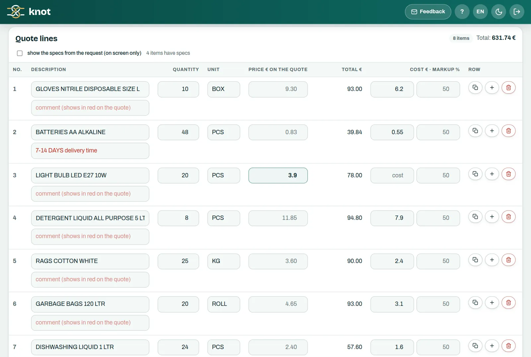Edit the BOX unit field for gloves
Image resolution: width=531 pixels, height=357 pixels.
(224, 89)
